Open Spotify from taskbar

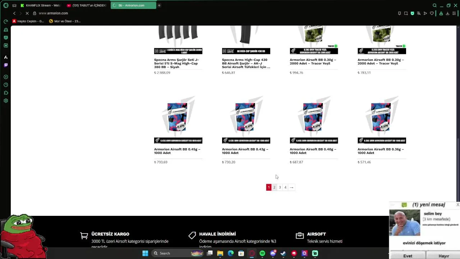coord(262,253)
